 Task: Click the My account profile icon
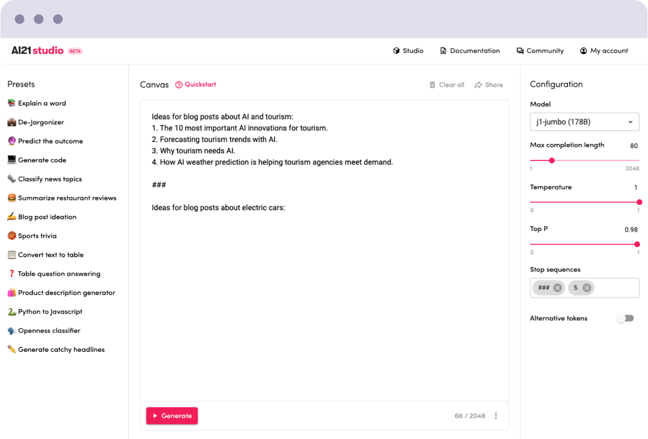click(583, 51)
